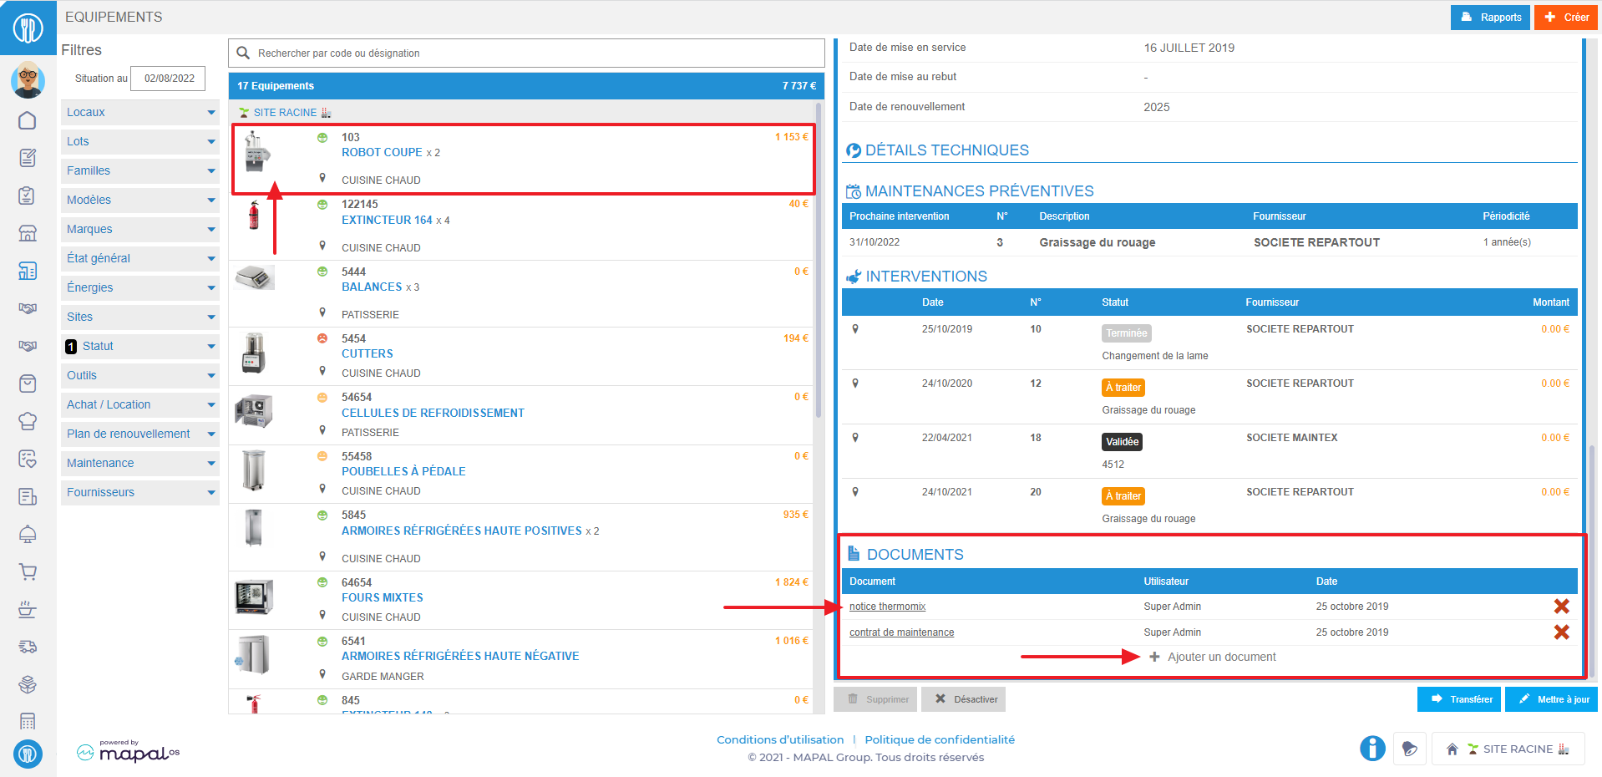The image size is (1602, 777).
Task: Delete the notice thermomix document
Action: tap(1561, 607)
